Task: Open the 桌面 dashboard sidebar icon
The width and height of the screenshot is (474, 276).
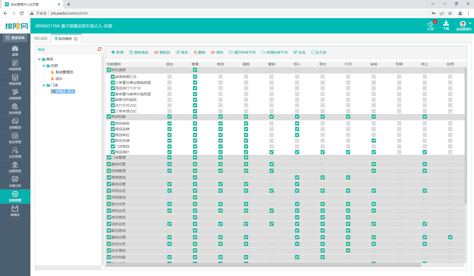Action: click(15, 51)
